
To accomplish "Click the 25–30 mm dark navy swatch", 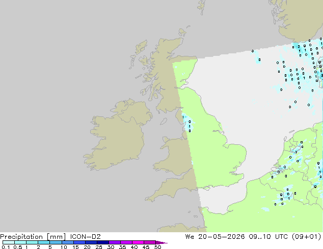I will [x=103, y=242].
